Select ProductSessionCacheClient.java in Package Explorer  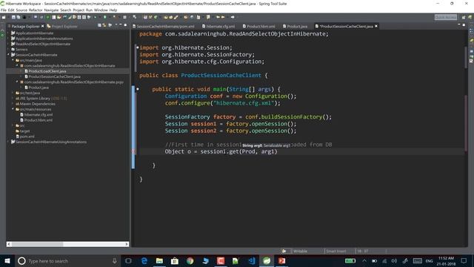(54, 76)
